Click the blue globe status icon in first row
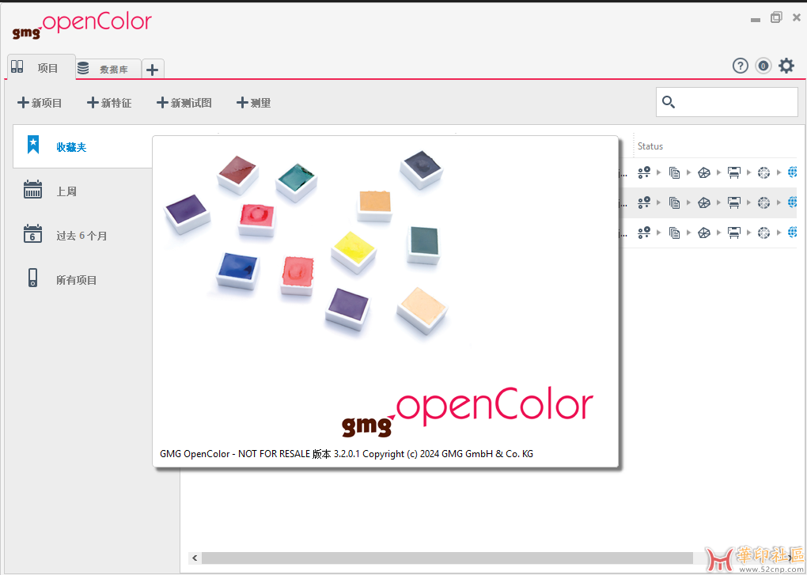807x575 pixels. [x=793, y=172]
